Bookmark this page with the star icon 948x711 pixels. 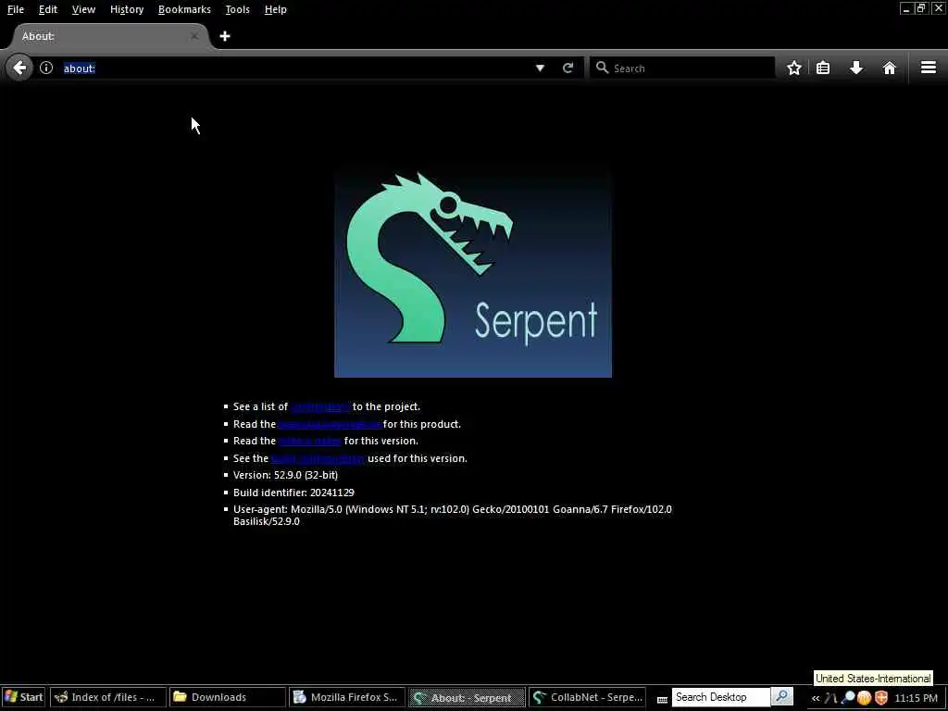click(x=793, y=68)
